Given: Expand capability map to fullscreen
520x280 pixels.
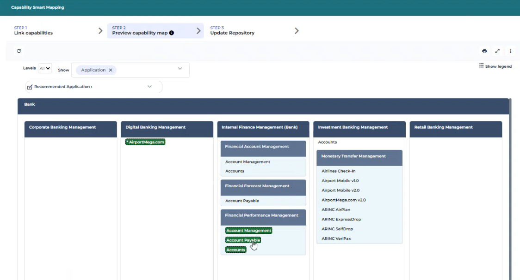Looking at the screenshot, I should point(497,51).
